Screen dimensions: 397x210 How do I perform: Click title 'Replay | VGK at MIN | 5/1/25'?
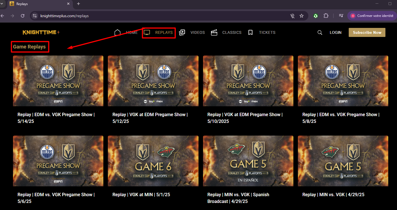[x=141, y=194]
